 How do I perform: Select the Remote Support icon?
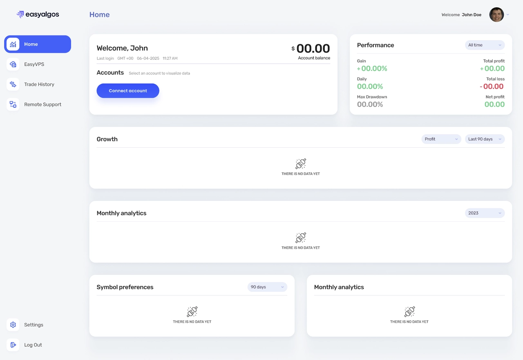[x=13, y=104]
